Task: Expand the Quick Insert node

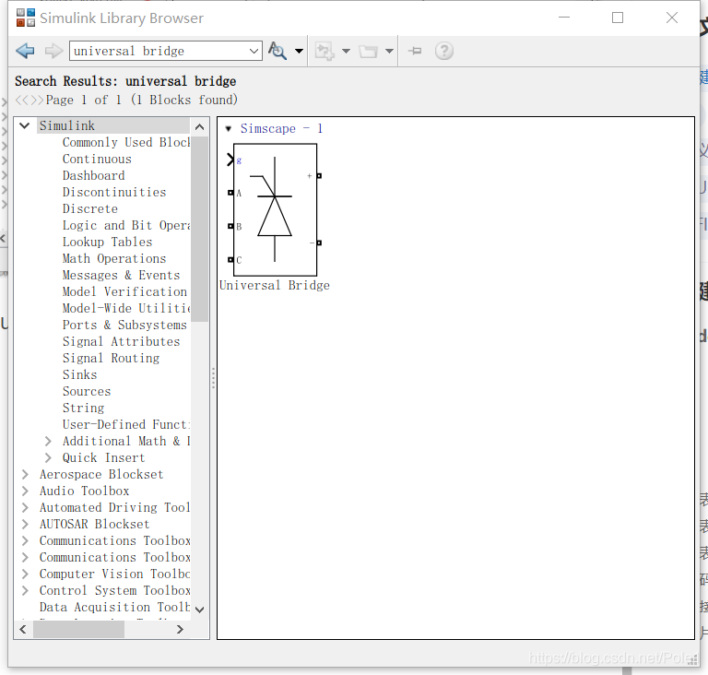Action: [x=48, y=457]
